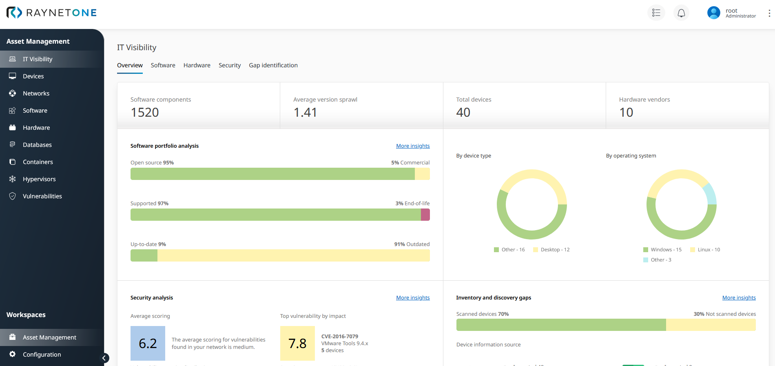Open Containers in the sidebar
Image resolution: width=775 pixels, height=366 pixels.
[38, 162]
